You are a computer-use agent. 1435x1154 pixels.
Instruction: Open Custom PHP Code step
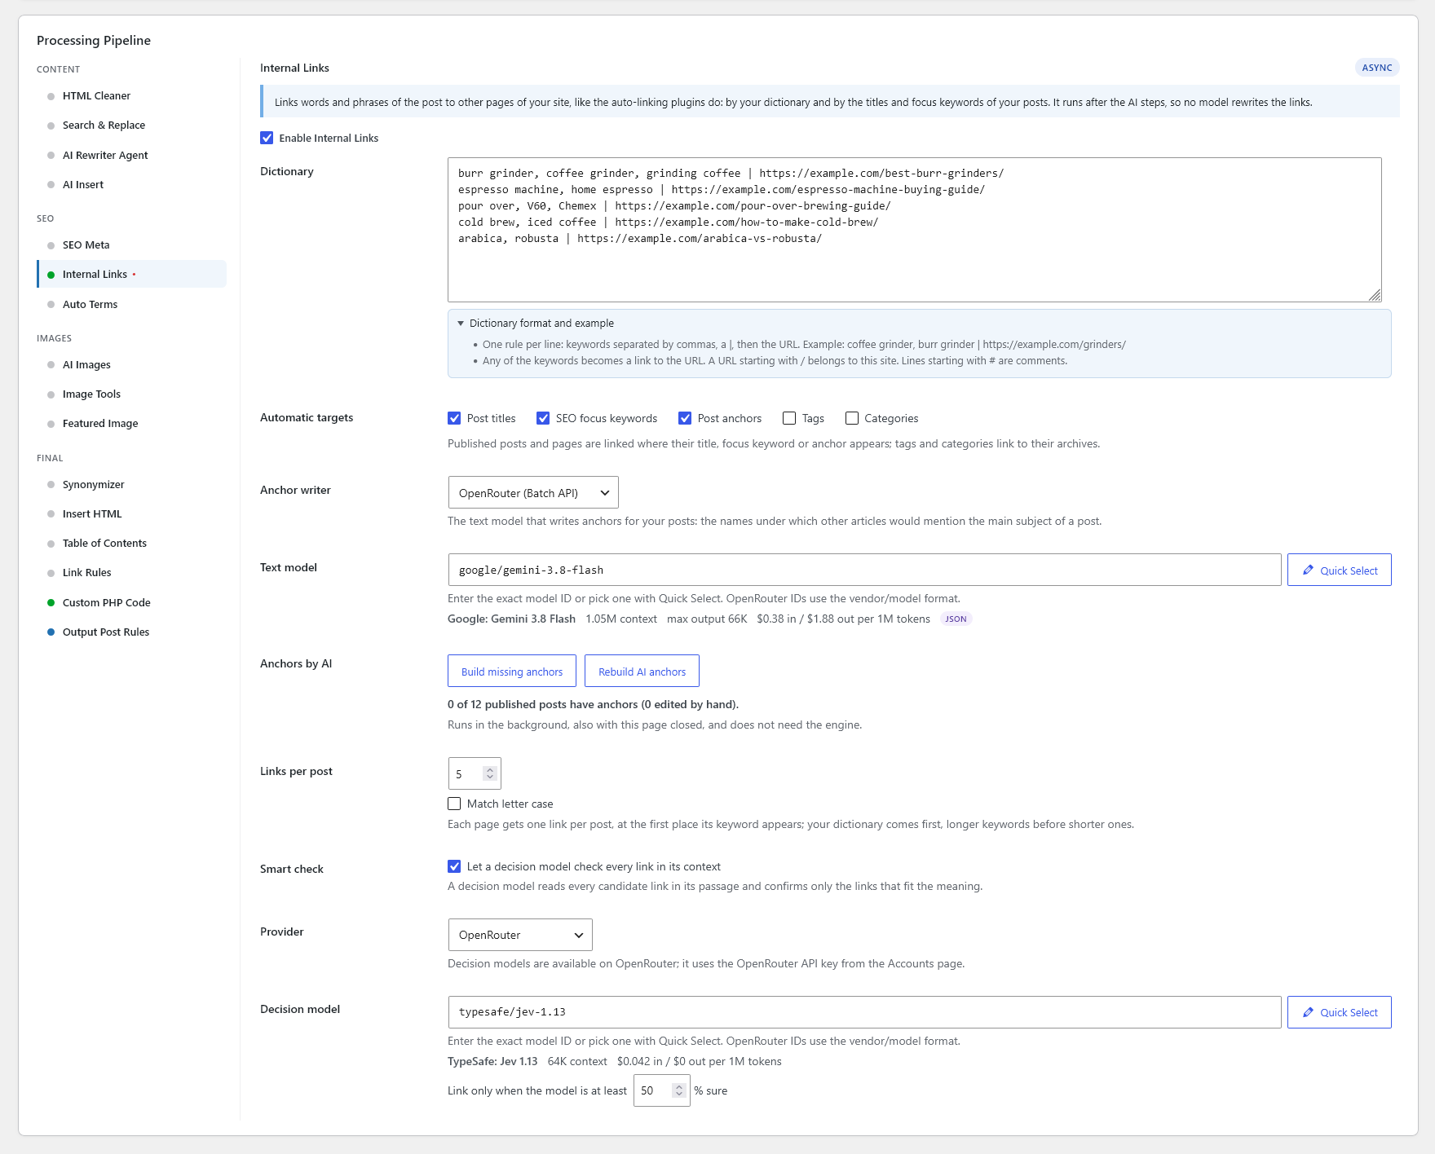[106, 603]
